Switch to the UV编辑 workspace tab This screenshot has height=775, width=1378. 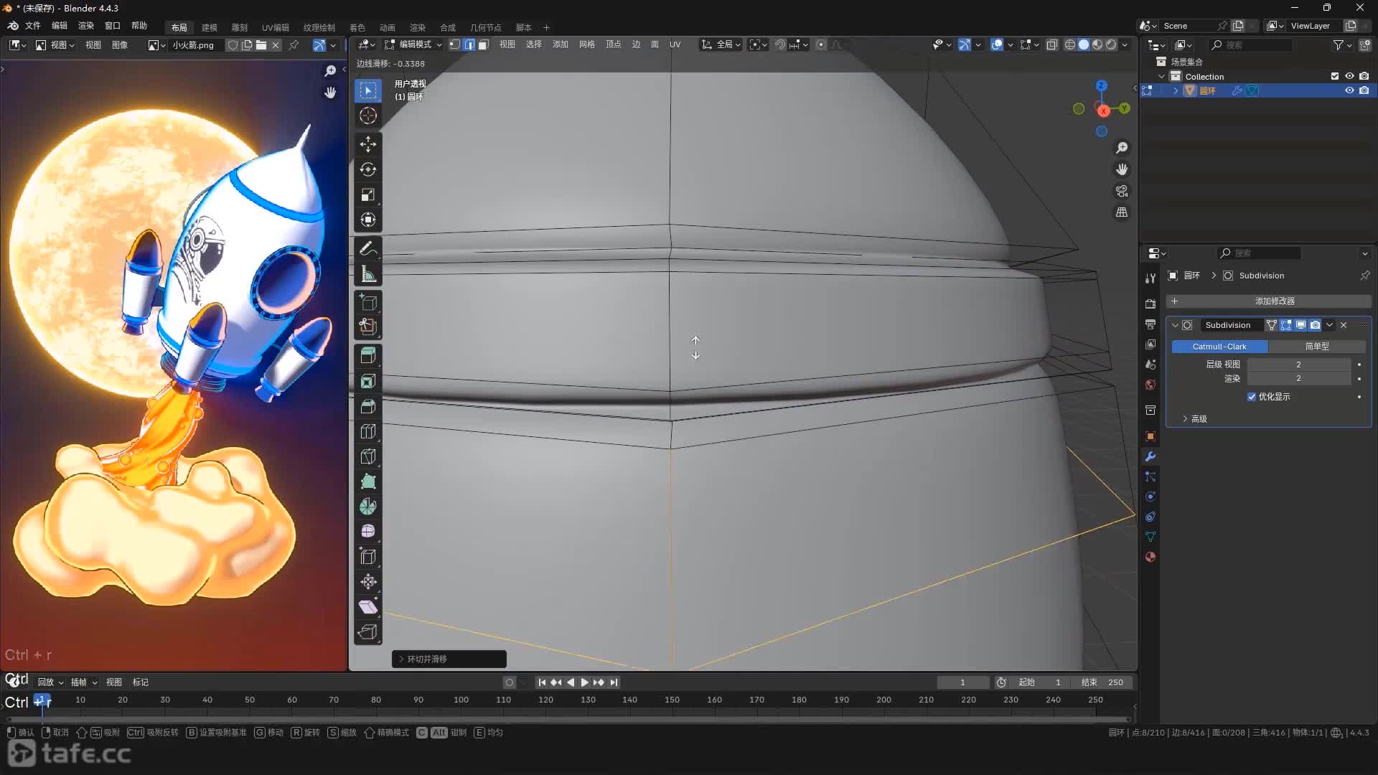pyautogui.click(x=275, y=27)
